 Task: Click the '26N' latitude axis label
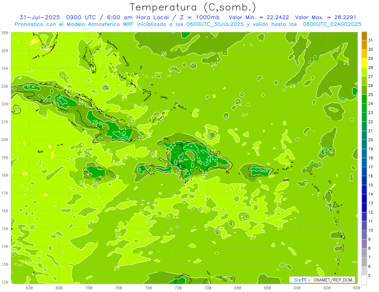click(x=5, y=33)
